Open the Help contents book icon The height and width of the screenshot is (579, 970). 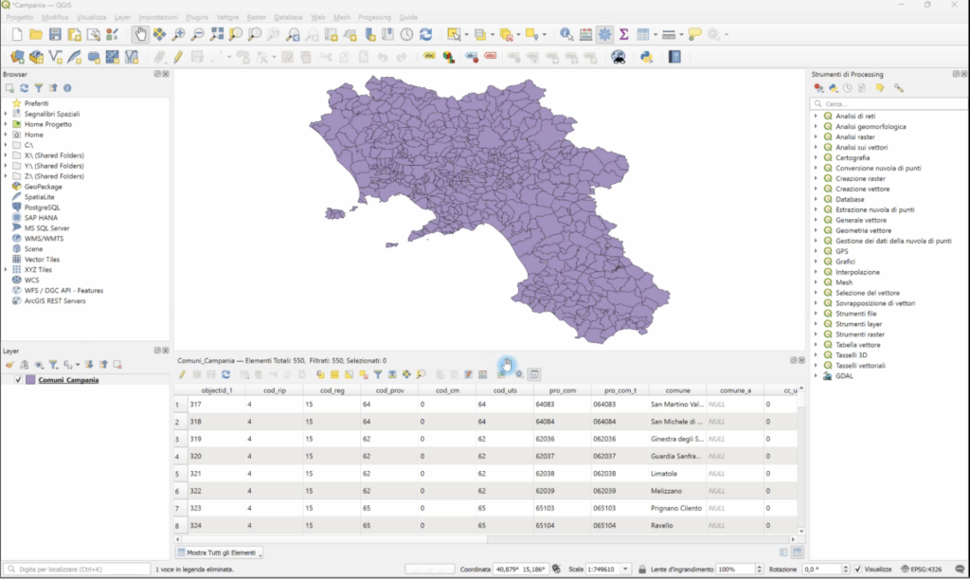[674, 57]
